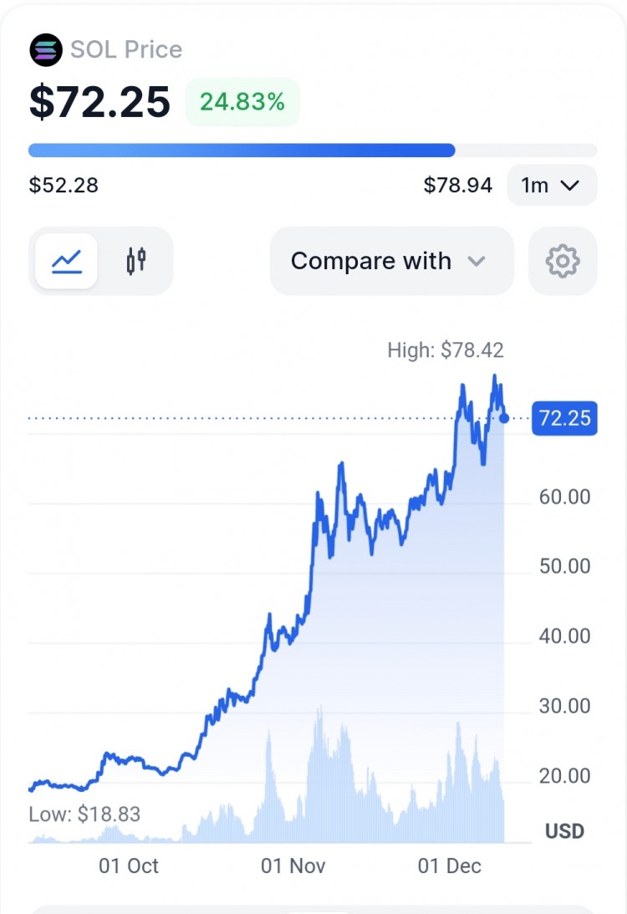The width and height of the screenshot is (627, 914).
Task: Switch to line chart view
Action: (66, 261)
